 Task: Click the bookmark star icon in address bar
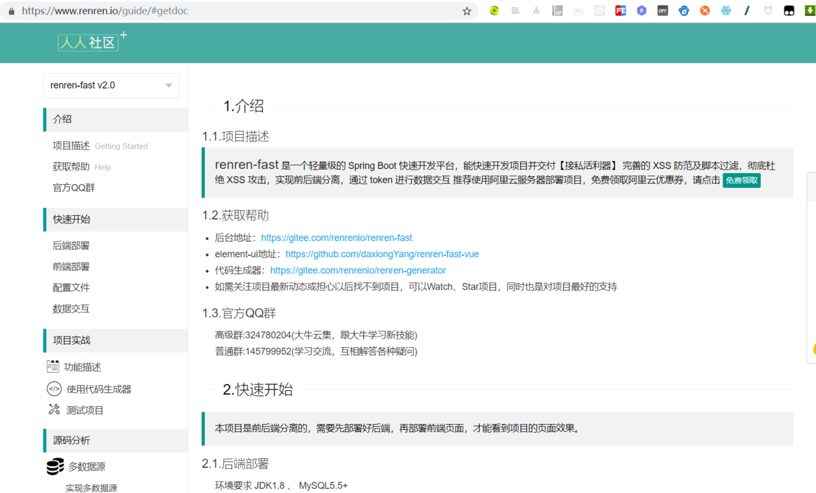(x=467, y=11)
